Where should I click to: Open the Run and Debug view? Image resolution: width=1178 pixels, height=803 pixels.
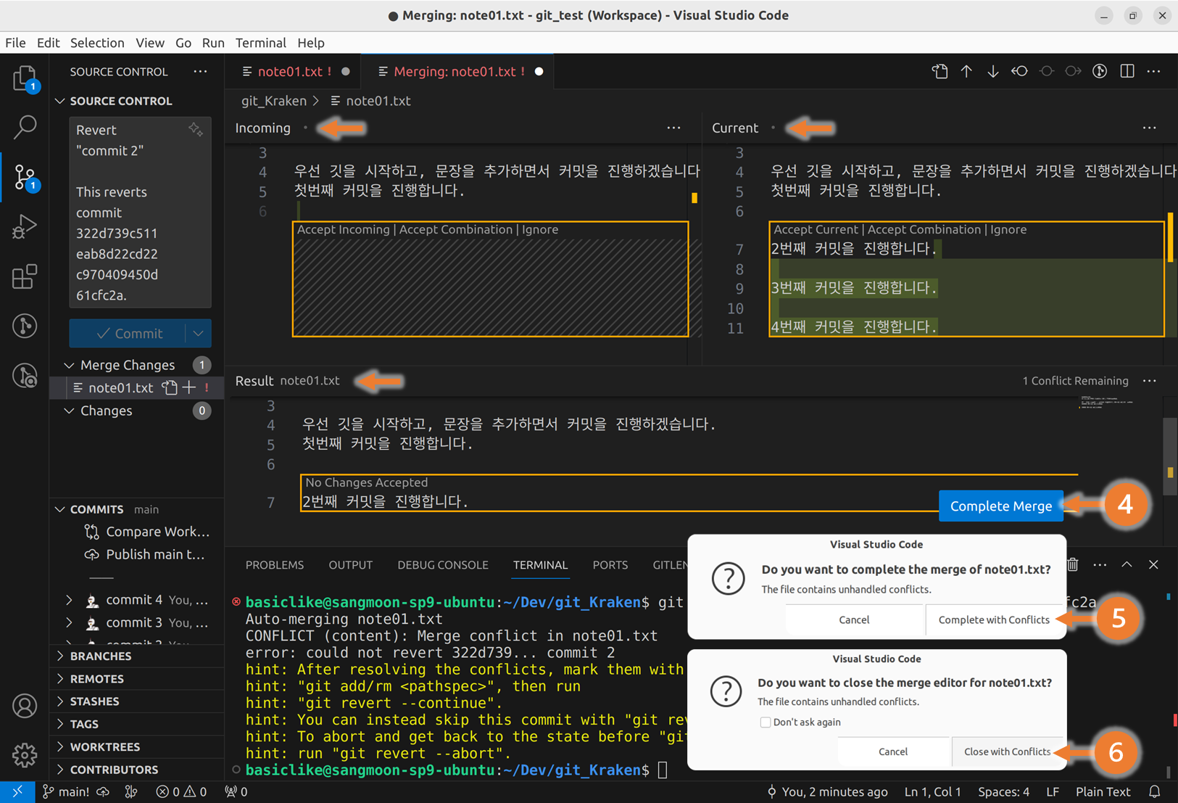[x=25, y=226]
